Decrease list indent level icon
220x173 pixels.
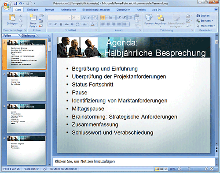[119, 18]
